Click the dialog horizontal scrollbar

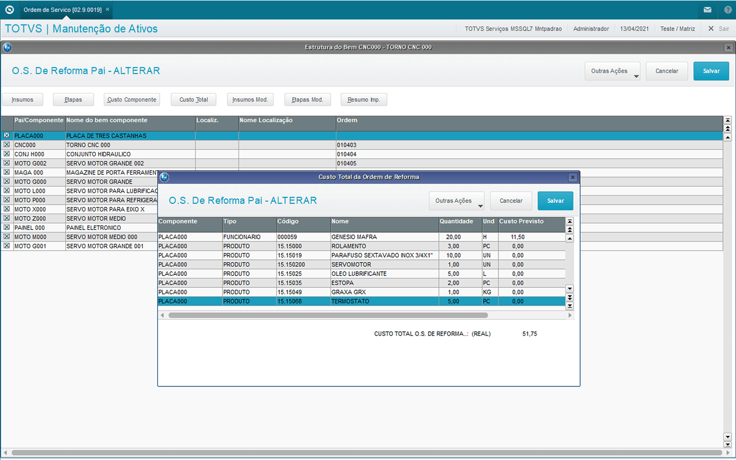327,315
